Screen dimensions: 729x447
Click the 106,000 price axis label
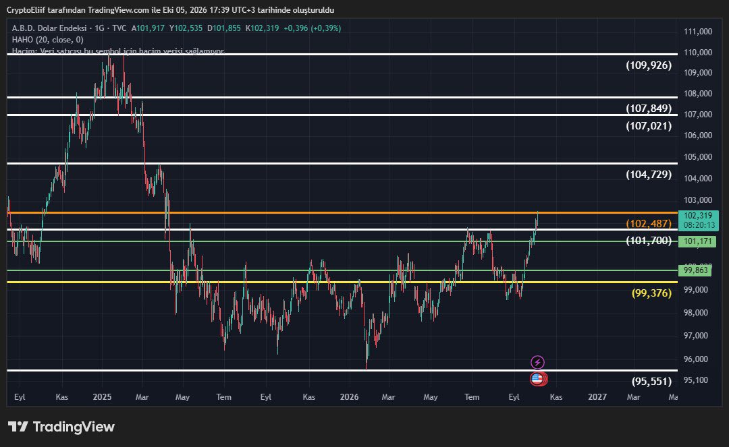pos(698,136)
